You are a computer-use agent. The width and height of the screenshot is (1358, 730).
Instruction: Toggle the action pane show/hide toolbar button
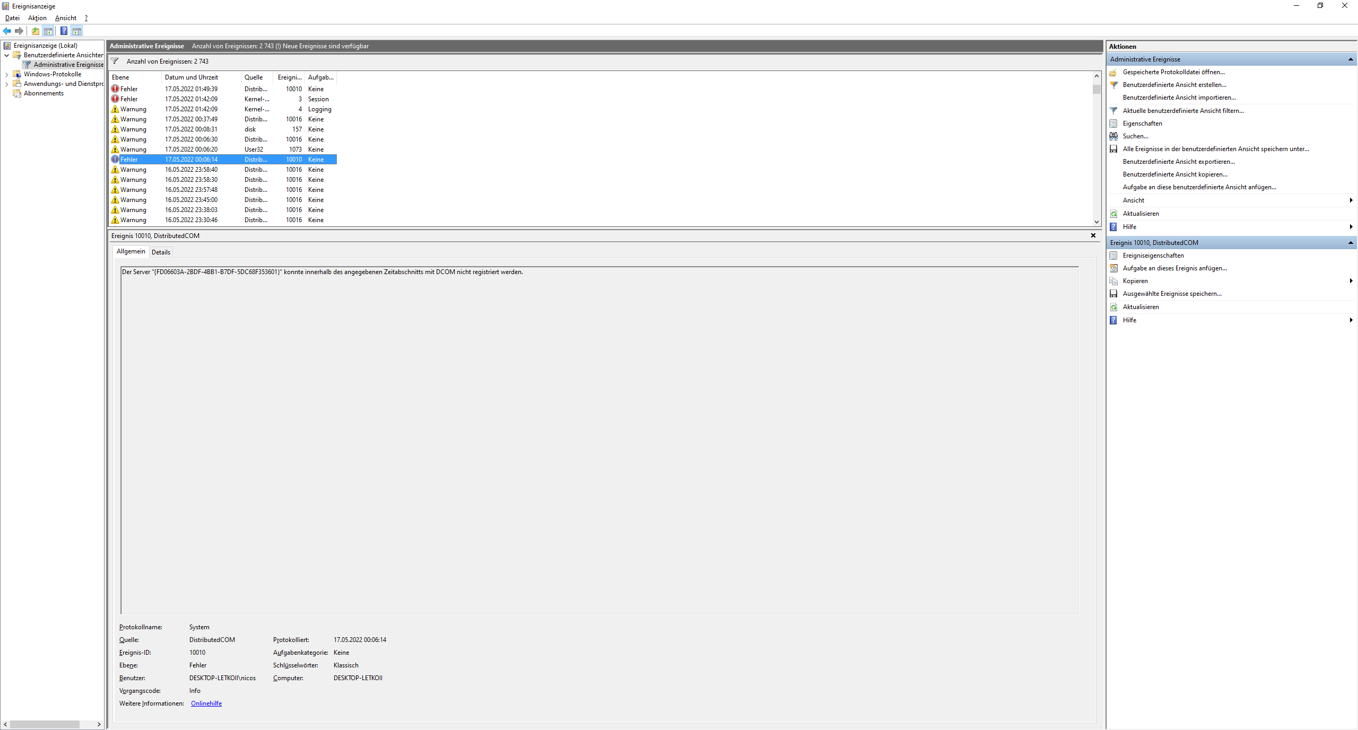[77, 31]
